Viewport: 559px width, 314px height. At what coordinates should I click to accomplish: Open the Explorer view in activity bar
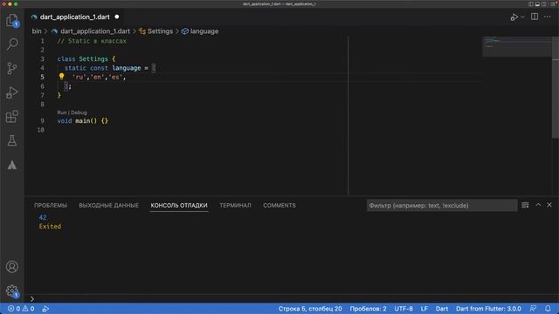(x=12, y=20)
